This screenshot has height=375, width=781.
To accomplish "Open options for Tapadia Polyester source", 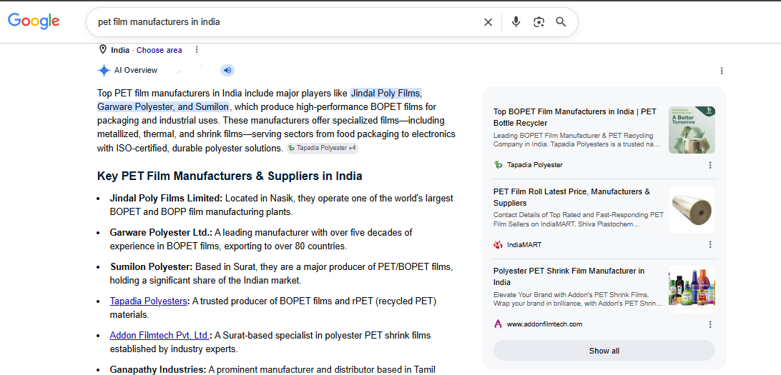I will pyautogui.click(x=710, y=165).
